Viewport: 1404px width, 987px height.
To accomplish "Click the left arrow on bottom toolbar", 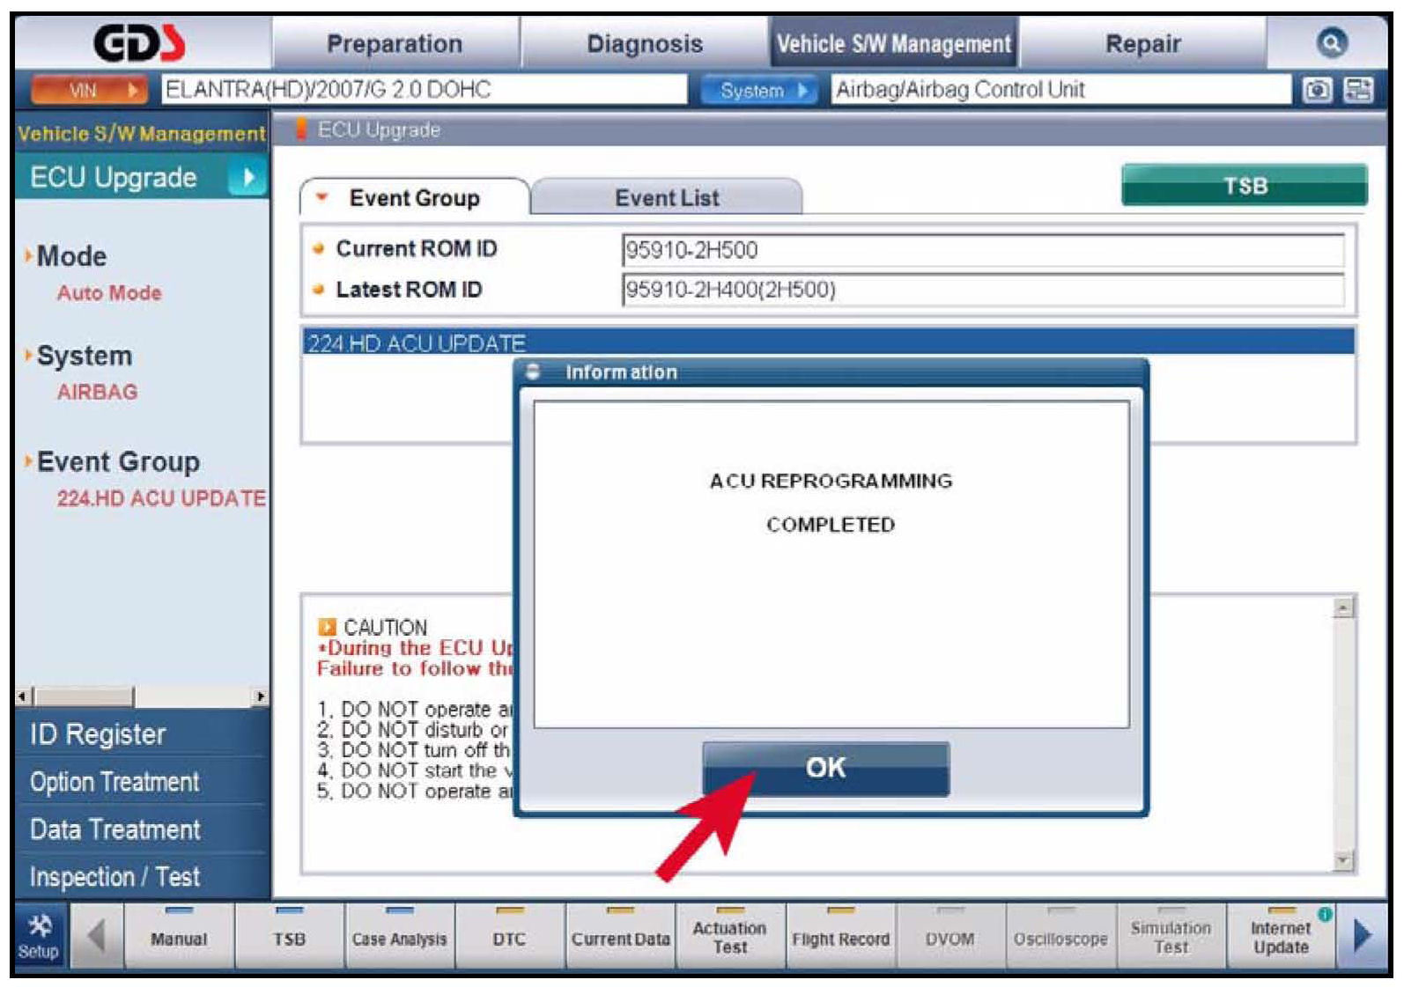I will click(x=96, y=936).
